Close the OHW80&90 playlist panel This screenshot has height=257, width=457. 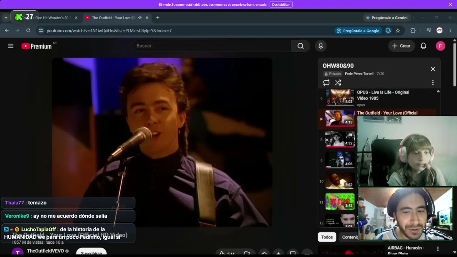tap(433, 69)
